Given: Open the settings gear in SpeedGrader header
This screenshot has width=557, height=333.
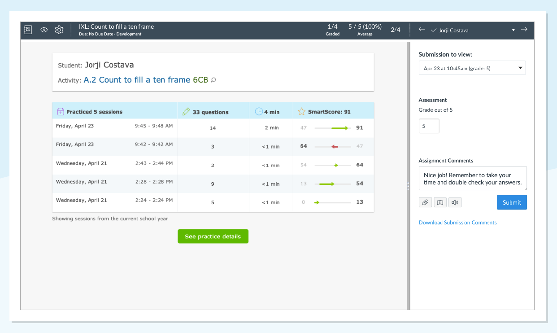Looking at the screenshot, I should (59, 30).
